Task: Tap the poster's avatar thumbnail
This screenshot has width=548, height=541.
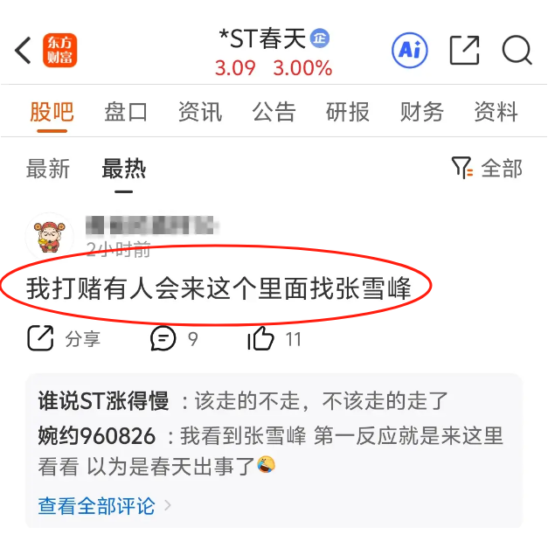Action: (x=49, y=236)
